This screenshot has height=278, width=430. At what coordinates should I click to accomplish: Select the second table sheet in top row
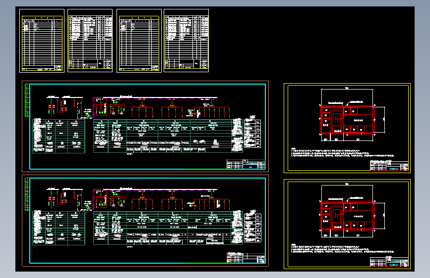(x=90, y=41)
